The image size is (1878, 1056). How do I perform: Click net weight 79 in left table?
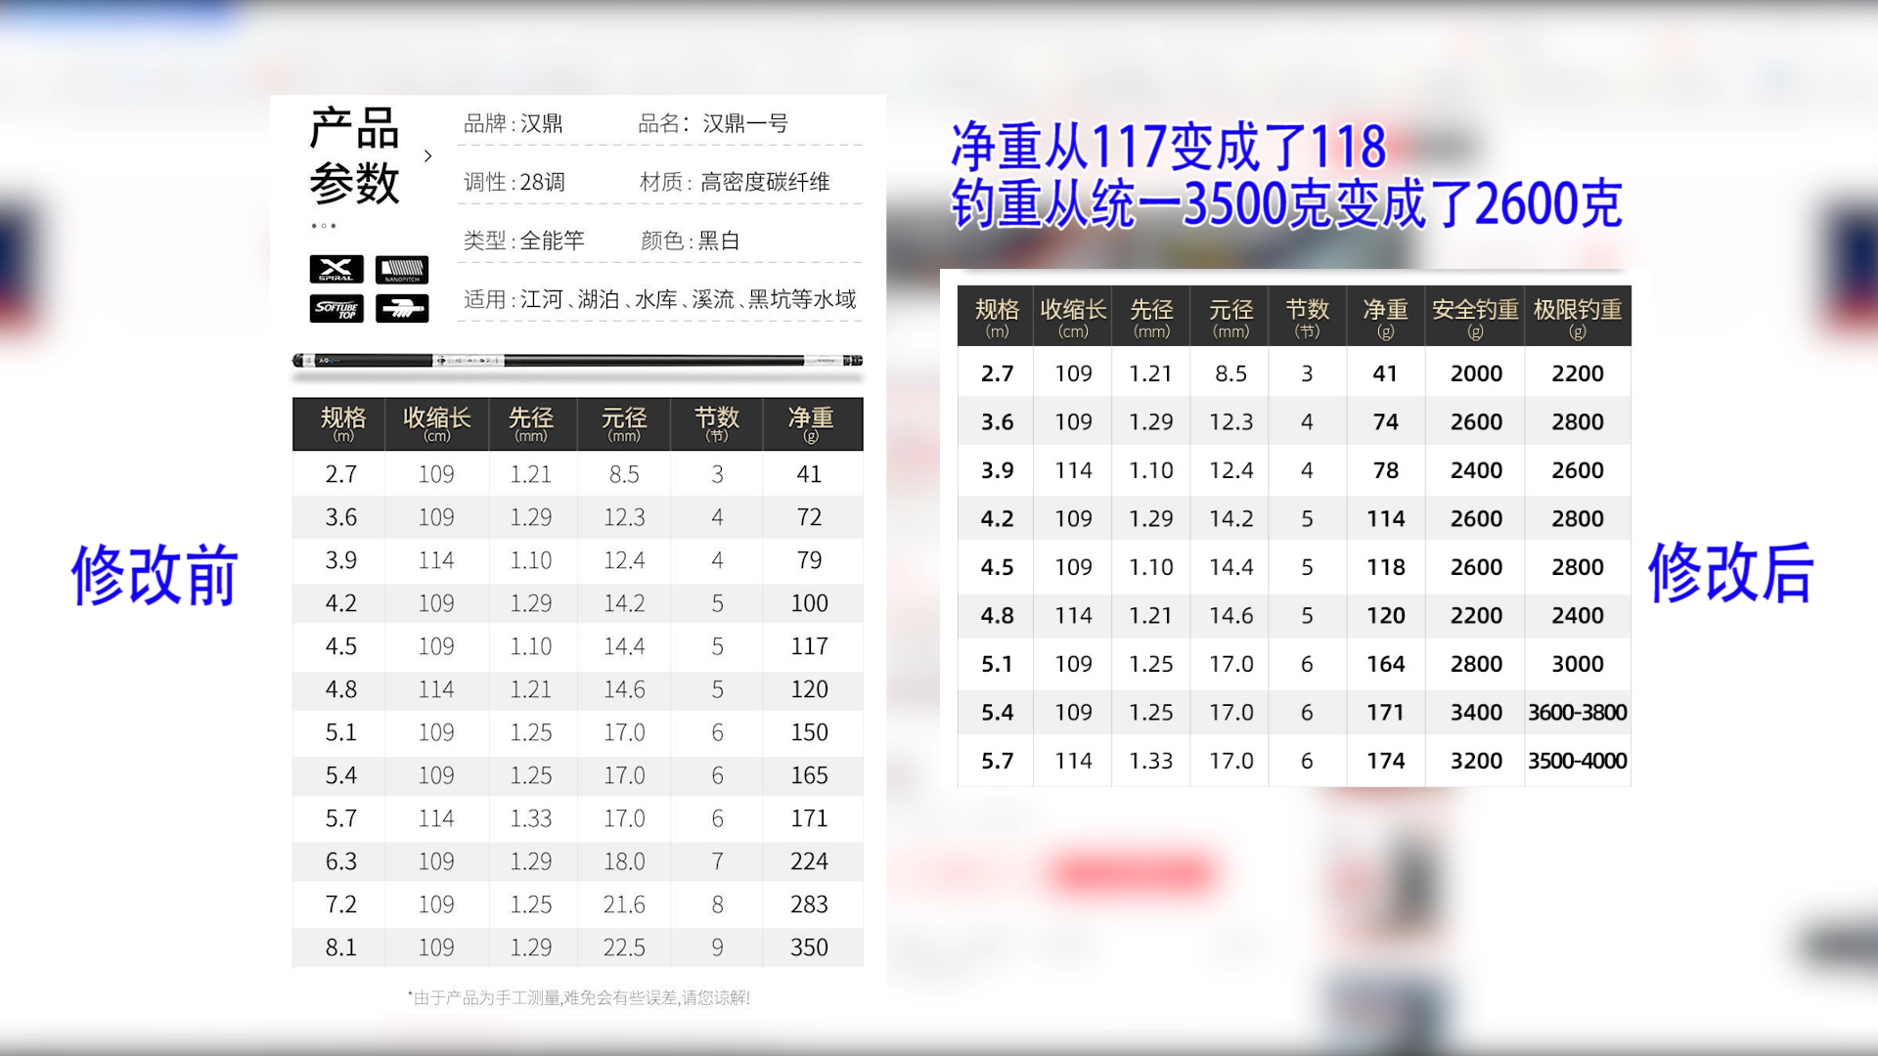click(809, 560)
